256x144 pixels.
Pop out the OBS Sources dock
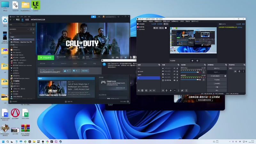[x=178, y=65]
